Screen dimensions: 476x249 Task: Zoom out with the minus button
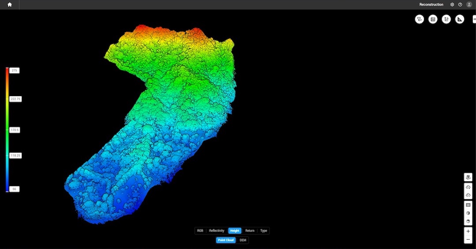(x=468, y=240)
